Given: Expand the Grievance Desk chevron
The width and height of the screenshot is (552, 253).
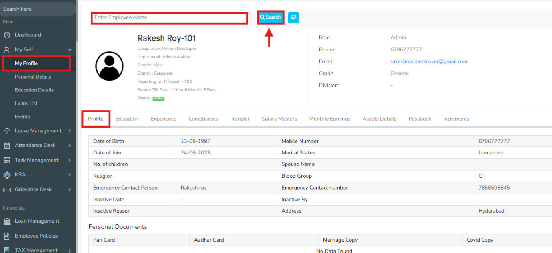Looking at the screenshot, I should click(70, 189).
